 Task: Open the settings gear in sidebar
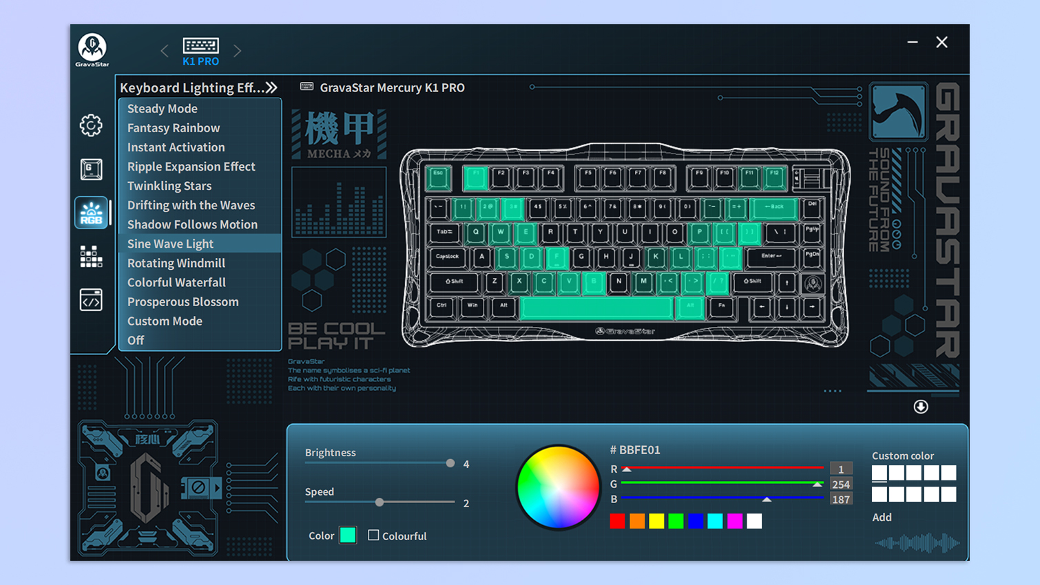[91, 125]
